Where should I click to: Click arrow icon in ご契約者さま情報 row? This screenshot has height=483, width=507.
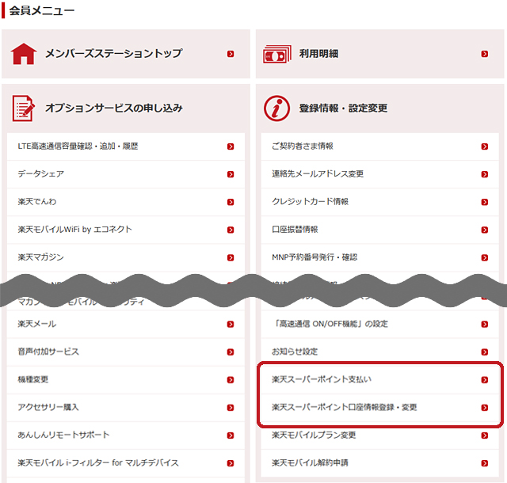coord(484,146)
